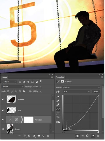Click the histogram clipping warning icon

[58, 122]
